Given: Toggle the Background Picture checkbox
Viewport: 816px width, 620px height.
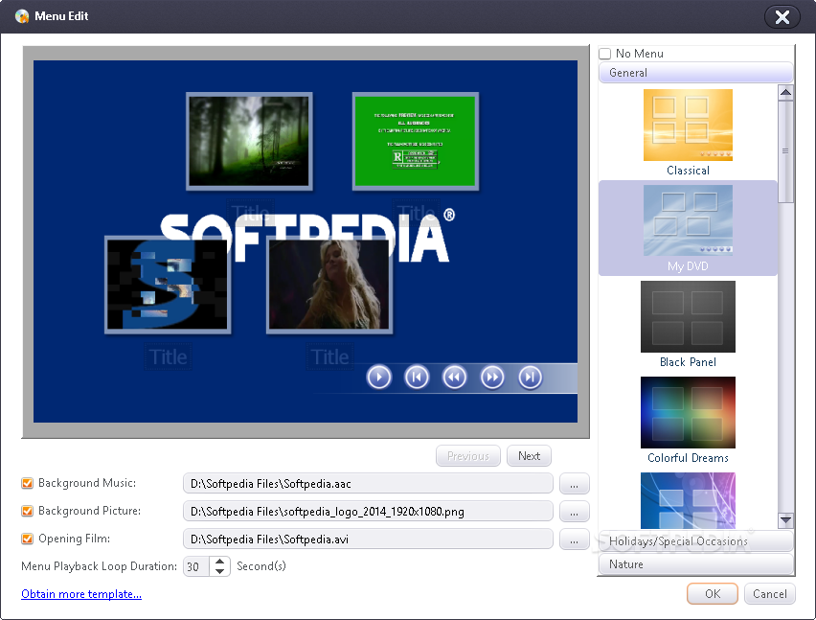Looking at the screenshot, I should pyautogui.click(x=27, y=511).
